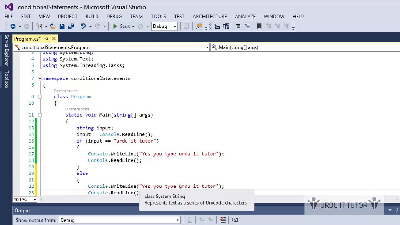This screenshot has height=225, width=400.
Task: Open the TOOLS menu
Action: click(158, 17)
